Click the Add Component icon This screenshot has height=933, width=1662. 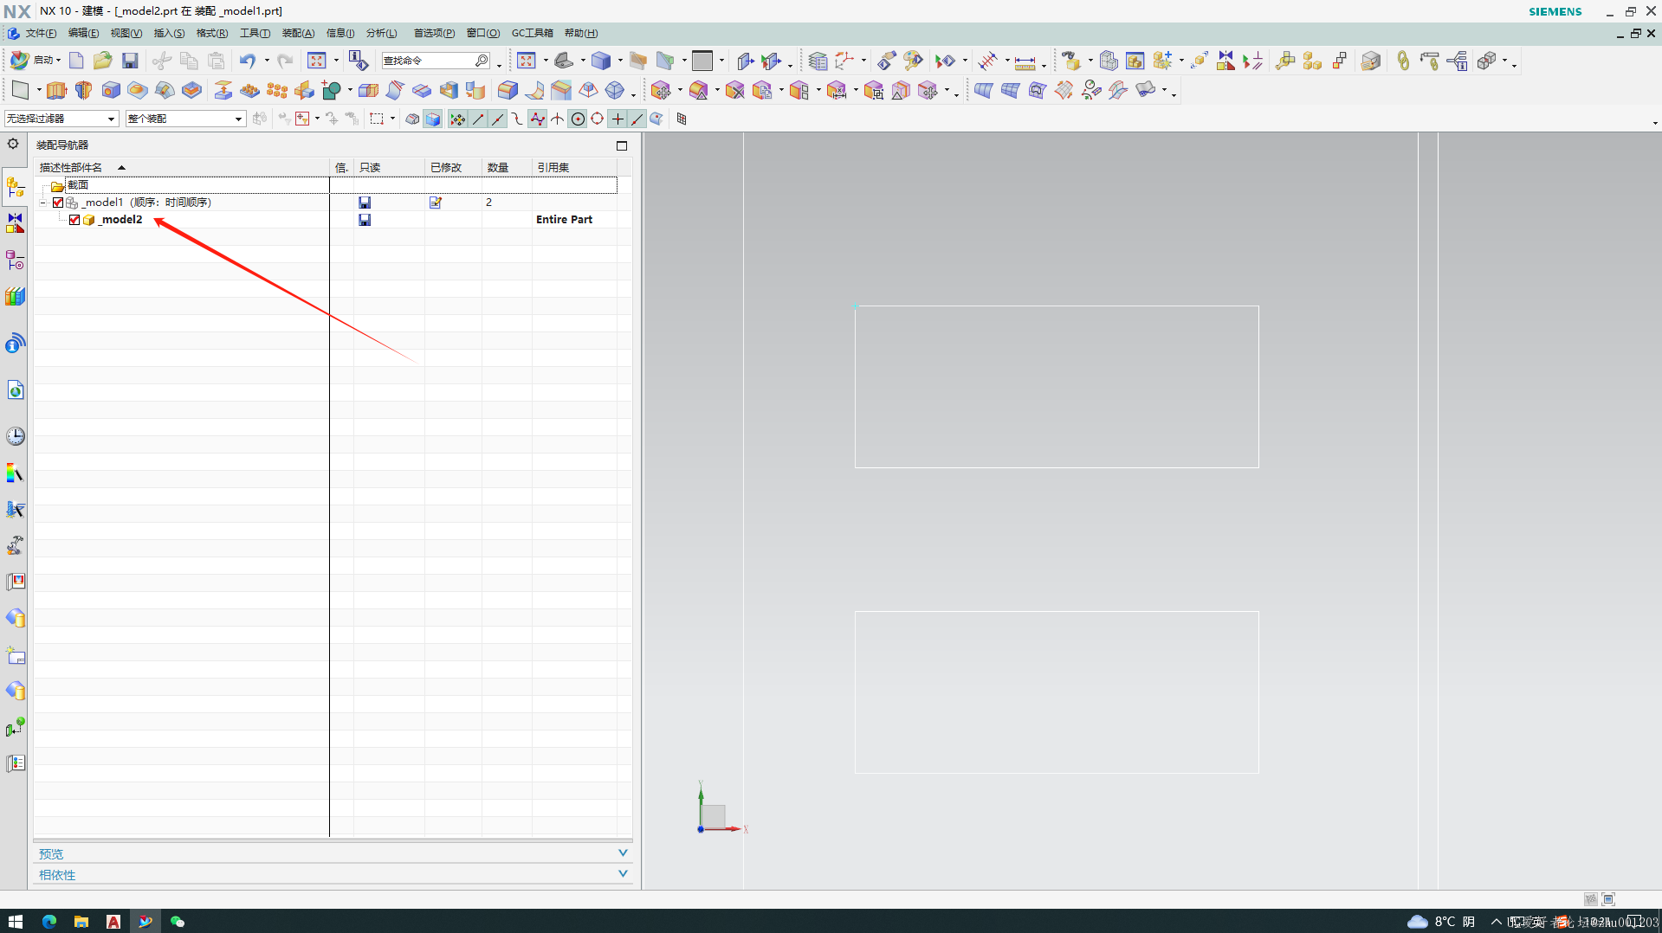click(x=1162, y=61)
